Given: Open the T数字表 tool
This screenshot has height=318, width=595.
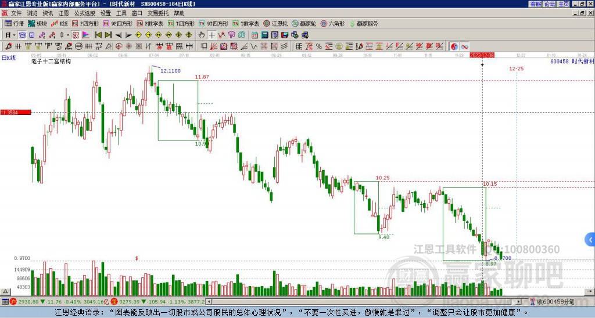Looking at the screenshot, I should tap(246, 23).
